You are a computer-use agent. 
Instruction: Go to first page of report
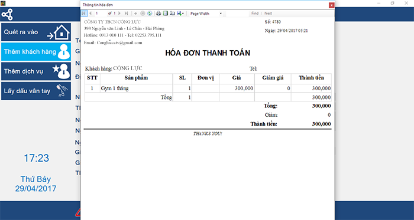pyautogui.click(x=83, y=13)
